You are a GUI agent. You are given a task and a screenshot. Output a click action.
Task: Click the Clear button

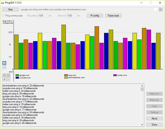tap(154, 106)
